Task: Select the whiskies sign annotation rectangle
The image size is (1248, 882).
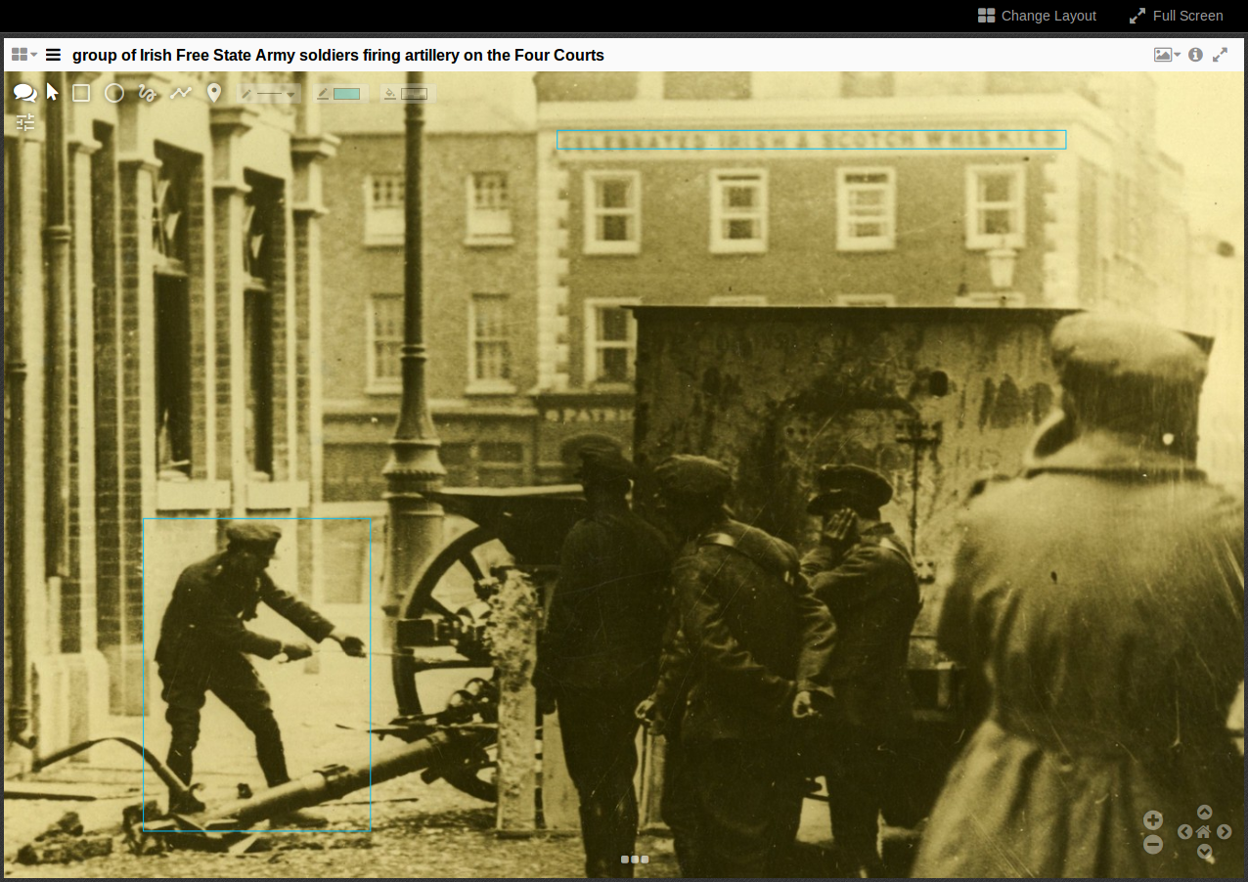Action: [812, 140]
